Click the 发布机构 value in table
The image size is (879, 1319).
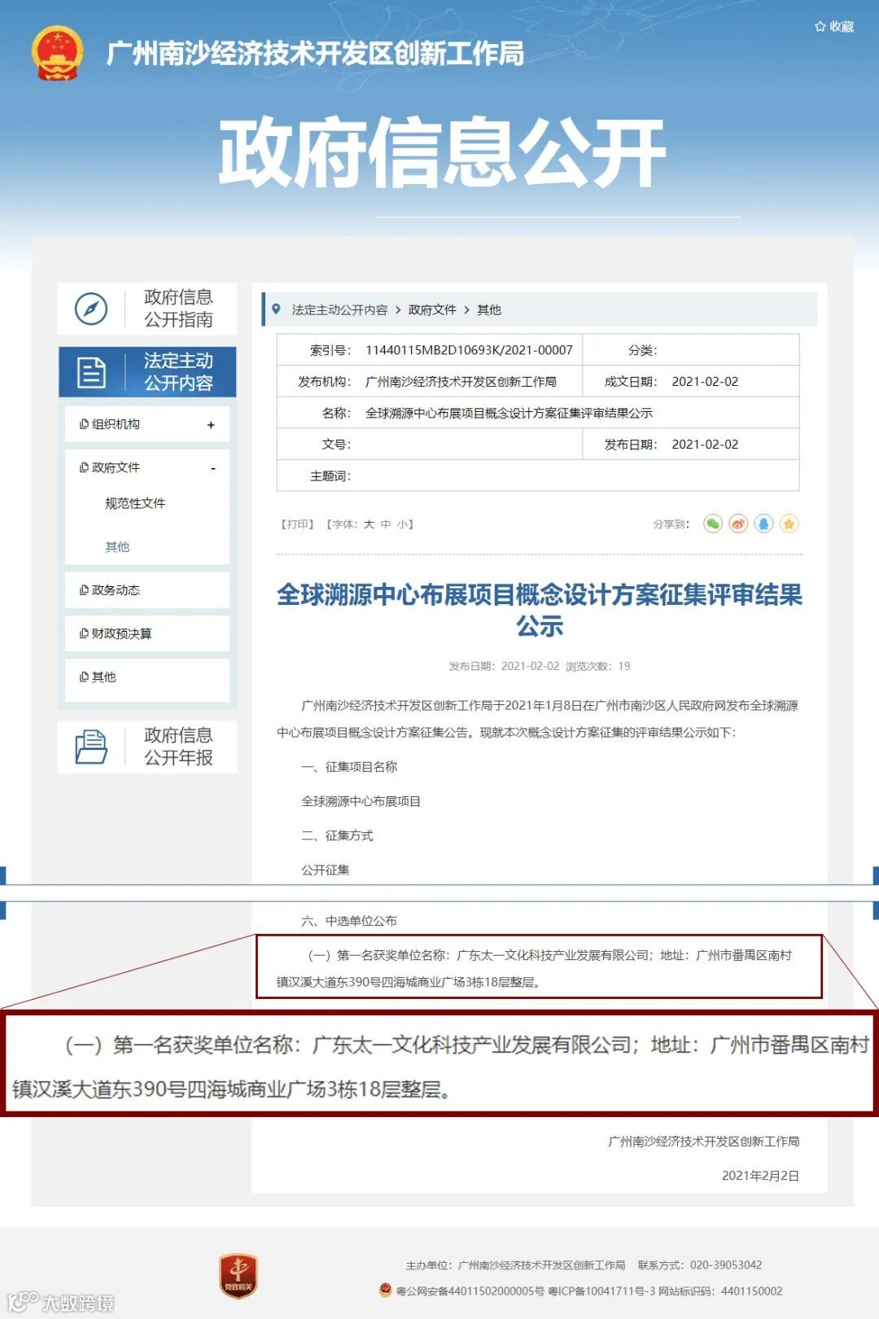coord(461,382)
